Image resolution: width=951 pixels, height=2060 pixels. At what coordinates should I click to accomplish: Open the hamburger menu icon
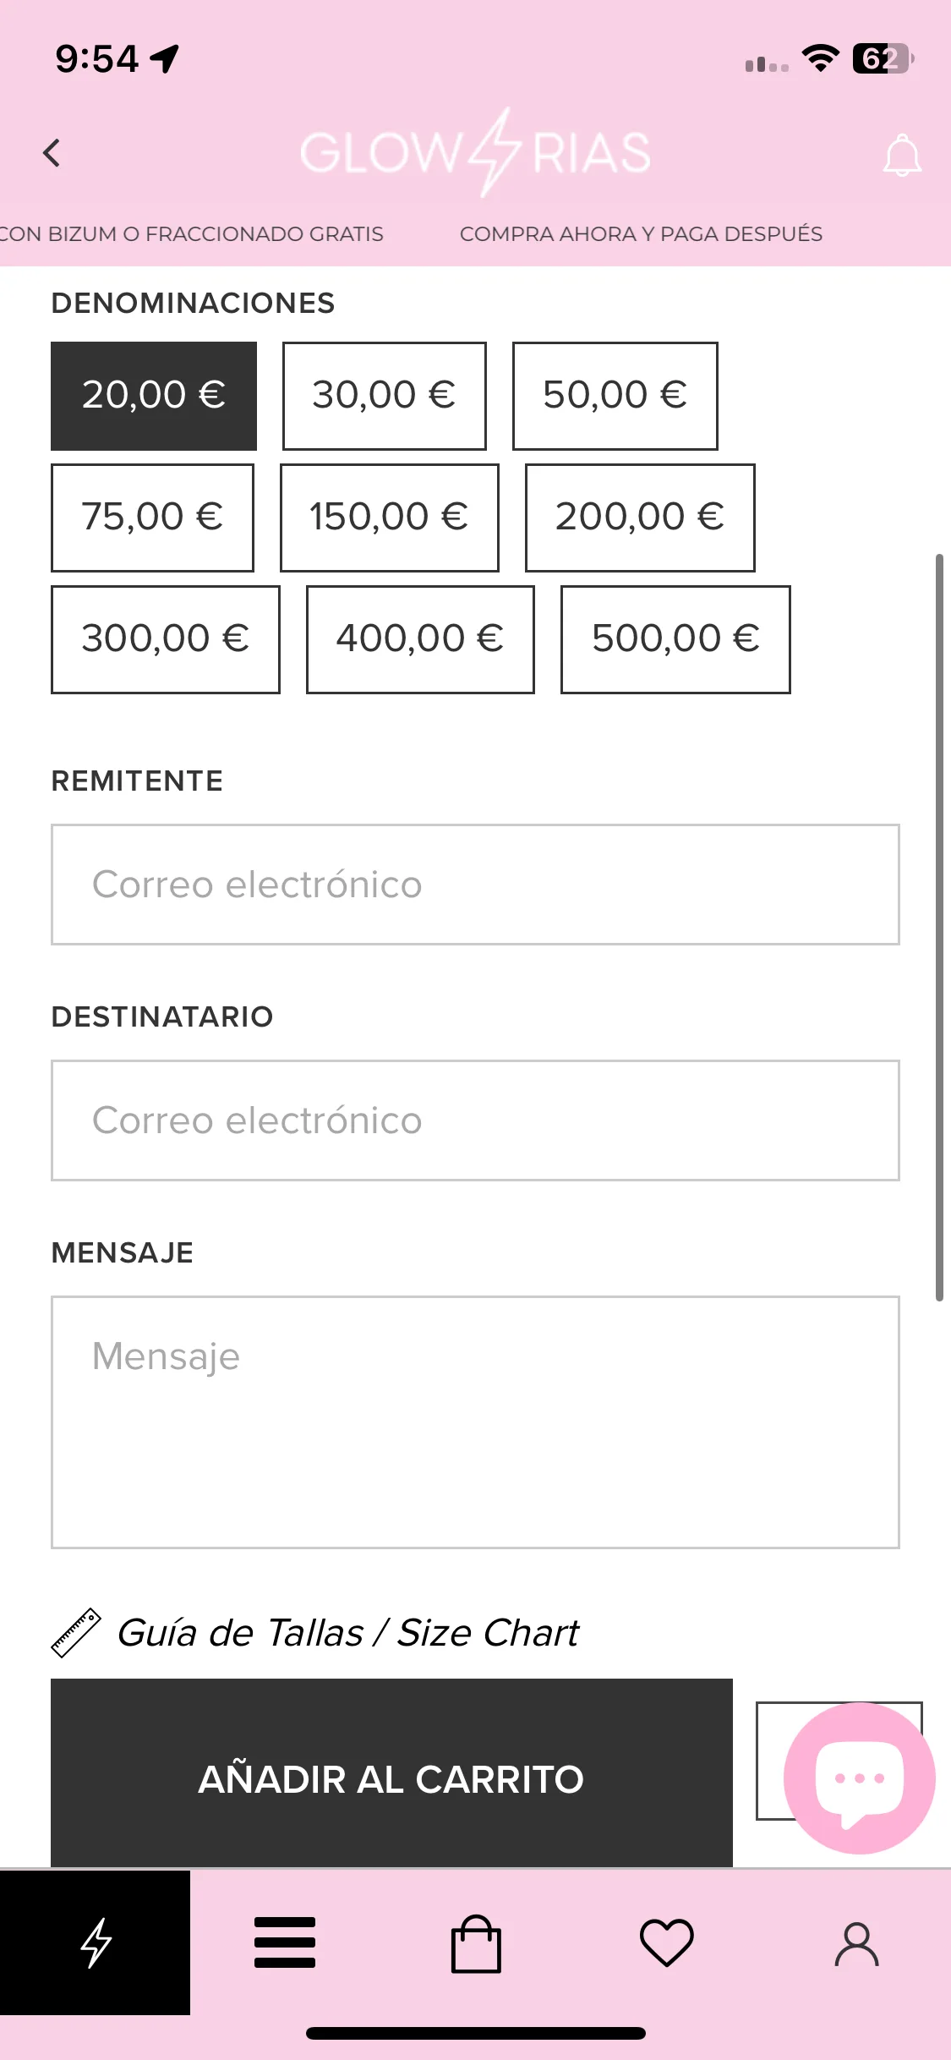point(285,1942)
